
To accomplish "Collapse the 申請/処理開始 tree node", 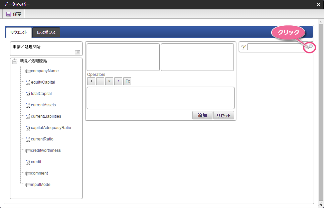I will click(15, 62).
